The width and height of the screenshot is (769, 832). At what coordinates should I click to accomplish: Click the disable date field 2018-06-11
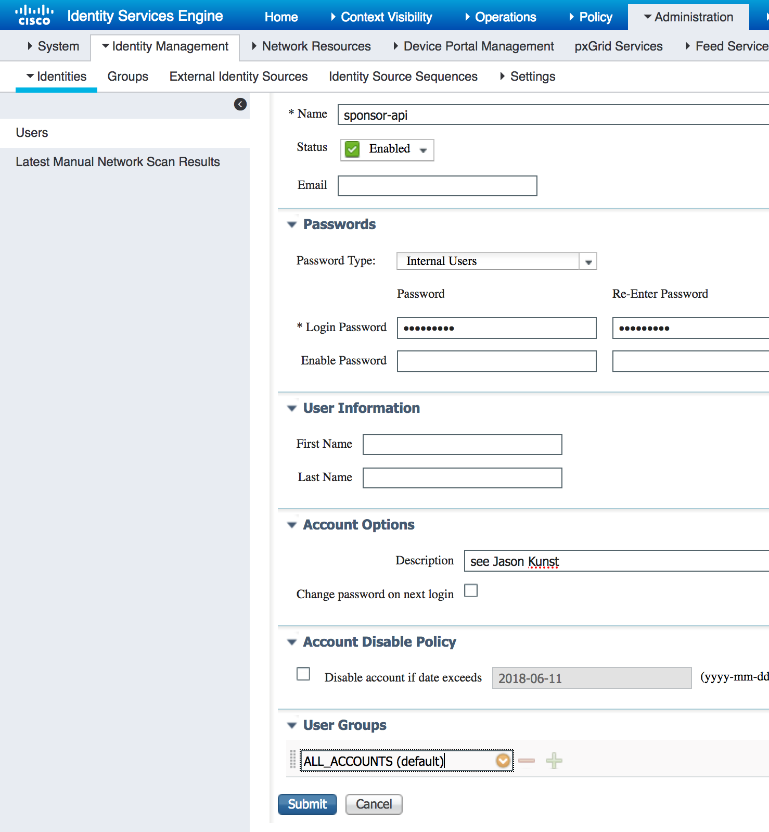(x=592, y=678)
